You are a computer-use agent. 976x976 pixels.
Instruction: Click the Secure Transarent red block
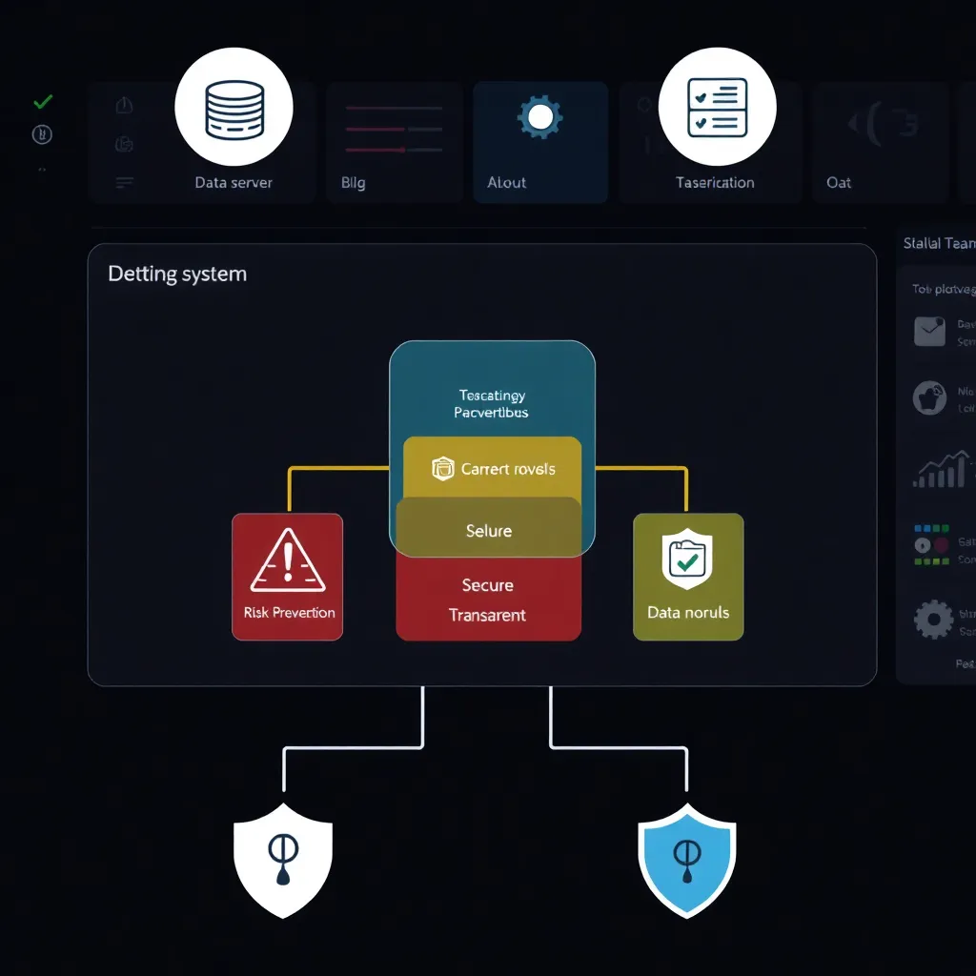click(488, 600)
